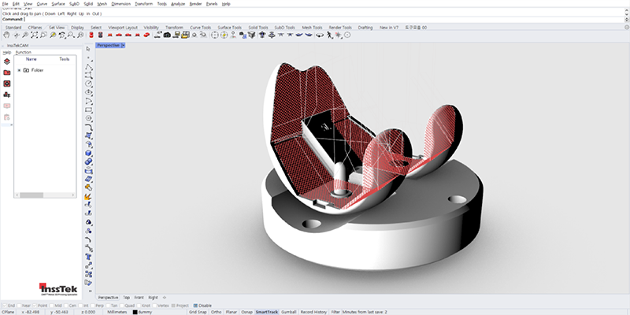
Task: Select the pointer arrow tool in sidebar
Action: tap(88, 49)
